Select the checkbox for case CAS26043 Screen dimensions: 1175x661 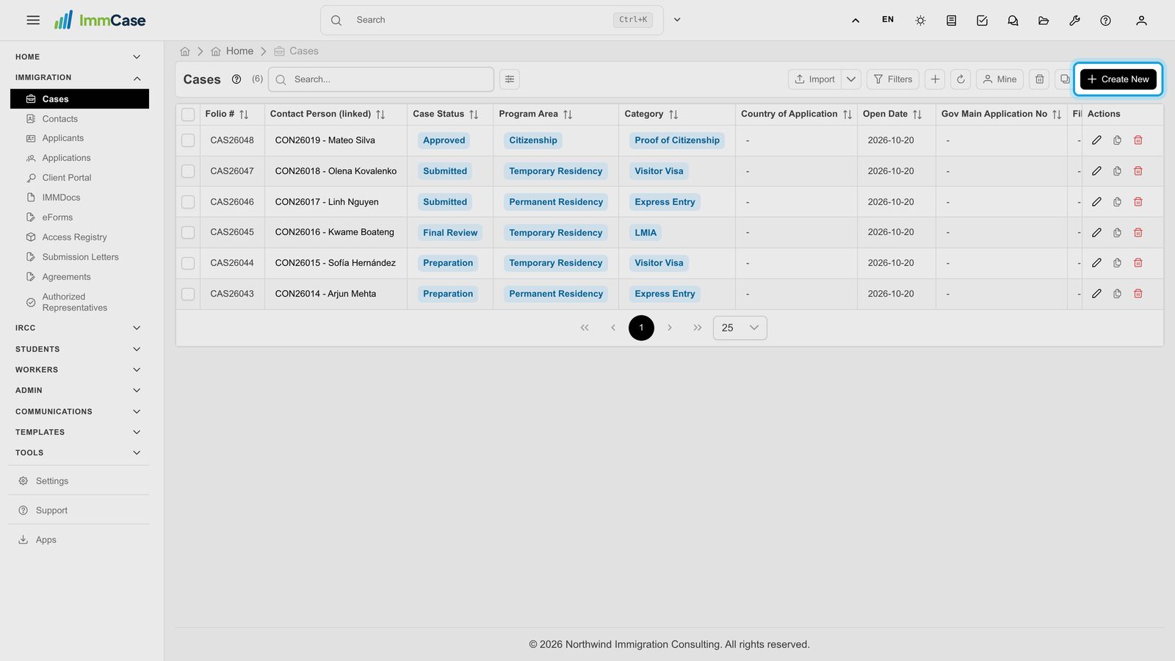tap(188, 294)
